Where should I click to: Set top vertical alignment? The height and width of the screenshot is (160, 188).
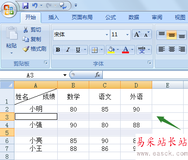point(162,35)
